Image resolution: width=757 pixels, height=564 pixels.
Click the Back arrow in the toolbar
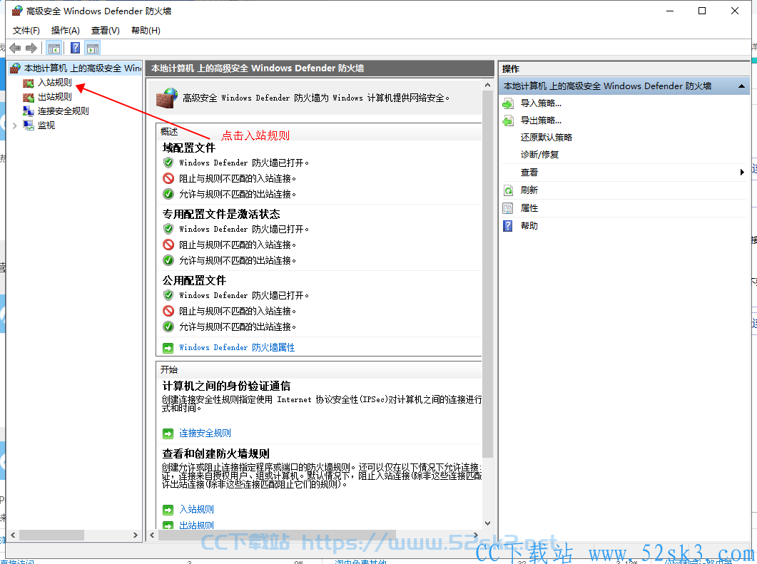(15, 48)
